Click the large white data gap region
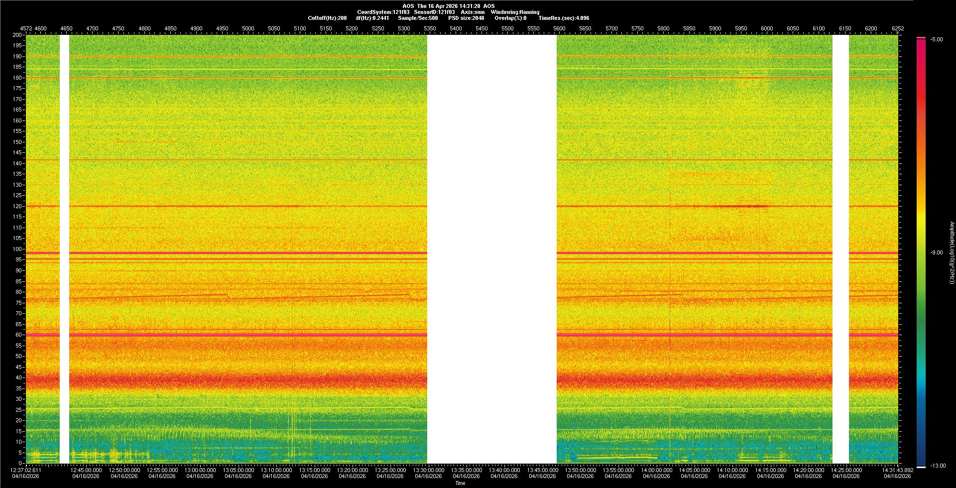The width and height of the screenshot is (956, 488). [x=491, y=249]
